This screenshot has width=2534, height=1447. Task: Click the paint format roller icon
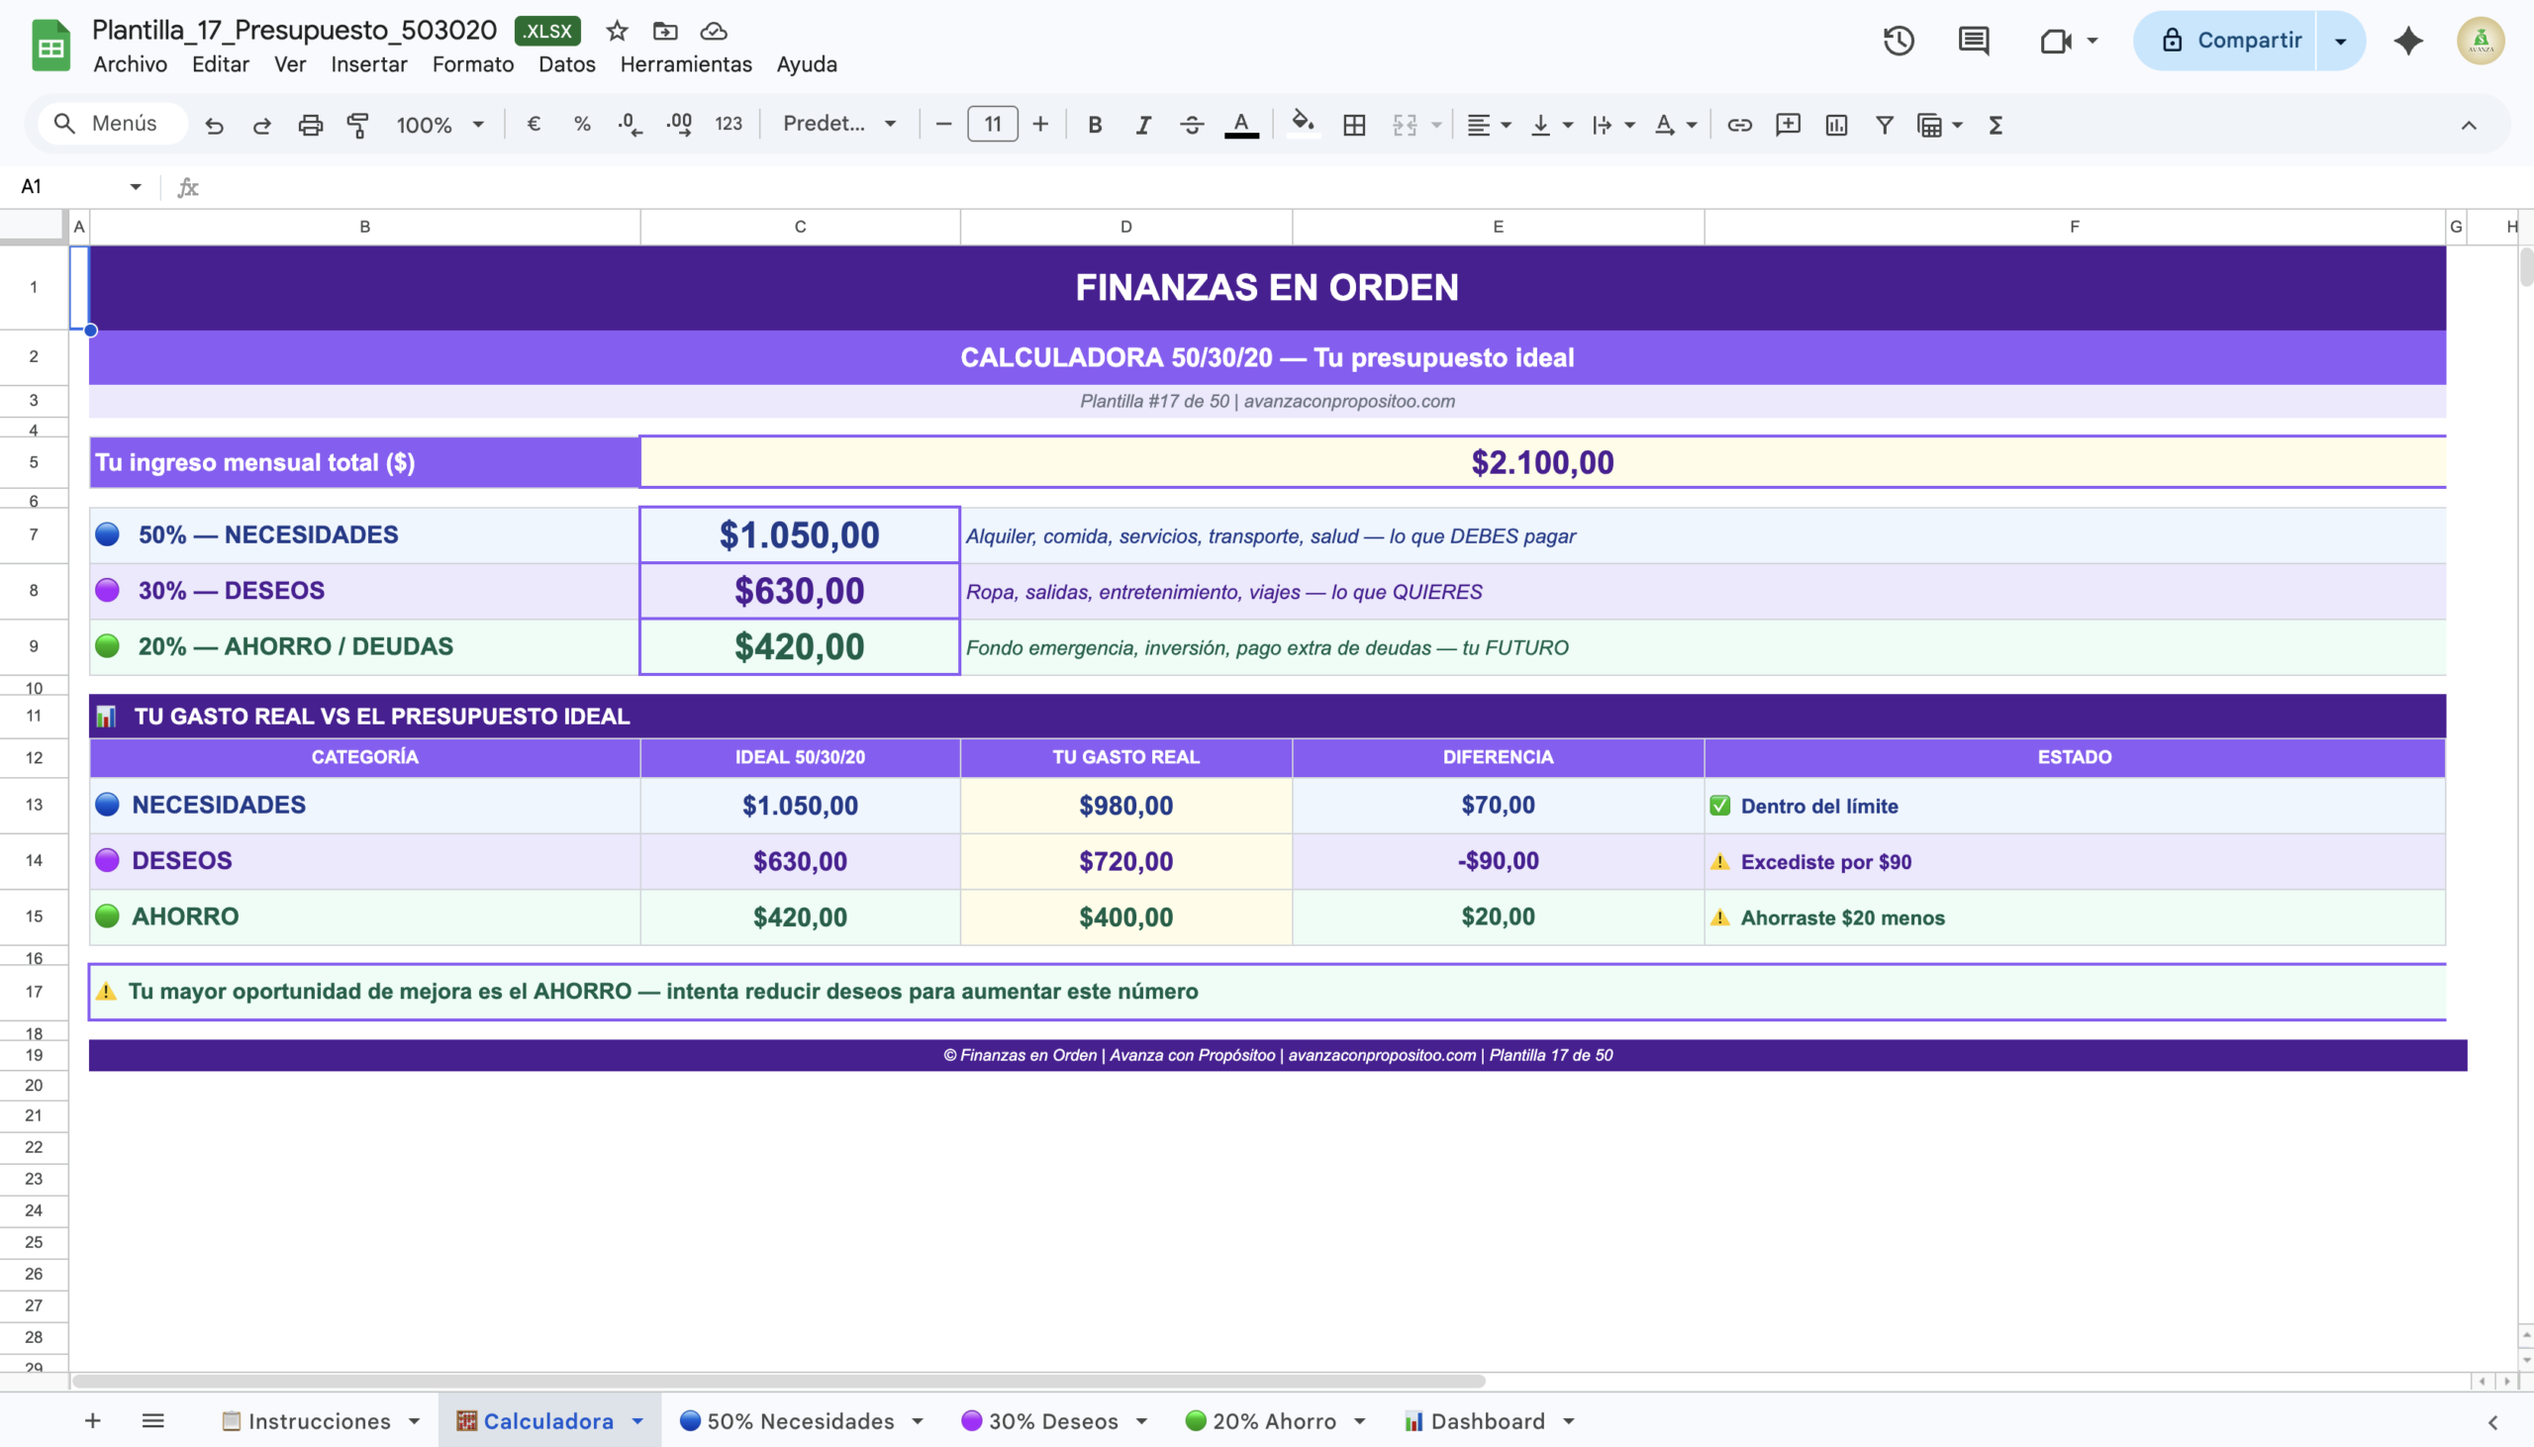coord(357,125)
